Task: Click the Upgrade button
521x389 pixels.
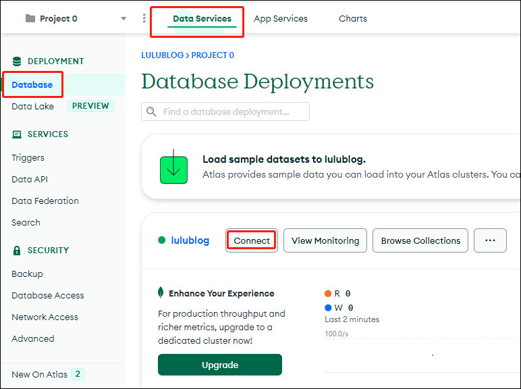Action: click(x=220, y=365)
